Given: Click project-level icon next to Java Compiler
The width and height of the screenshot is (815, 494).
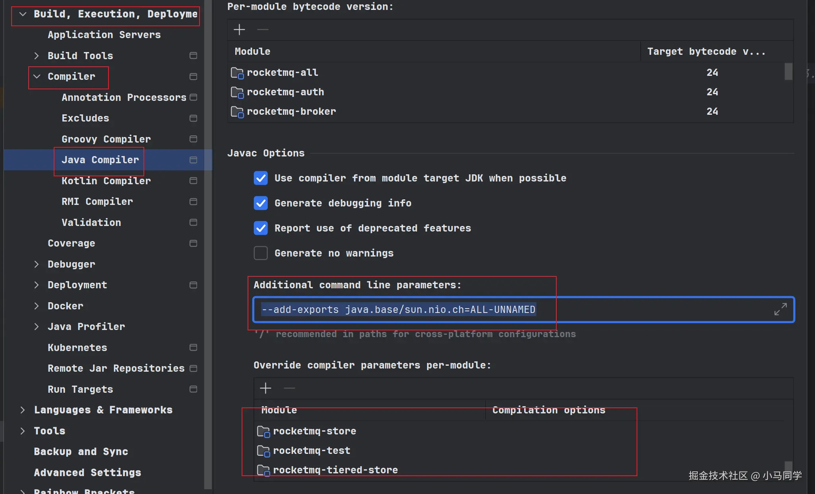Looking at the screenshot, I should pyautogui.click(x=194, y=160).
